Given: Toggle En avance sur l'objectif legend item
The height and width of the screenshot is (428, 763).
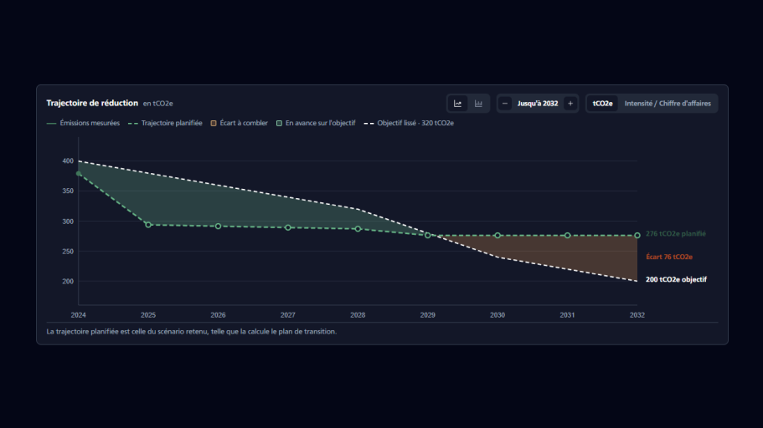Looking at the screenshot, I should pyautogui.click(x=316, y=124).
